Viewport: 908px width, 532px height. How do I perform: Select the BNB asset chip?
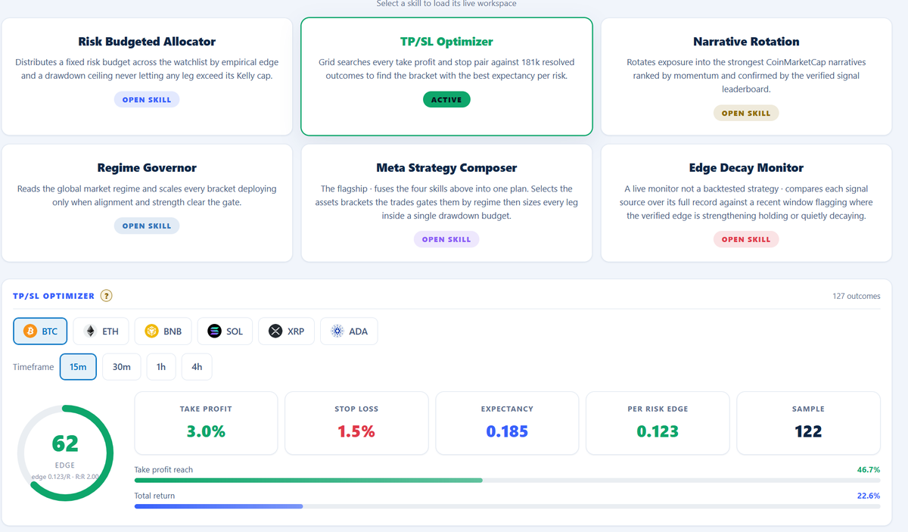click(x=163, y=331)
